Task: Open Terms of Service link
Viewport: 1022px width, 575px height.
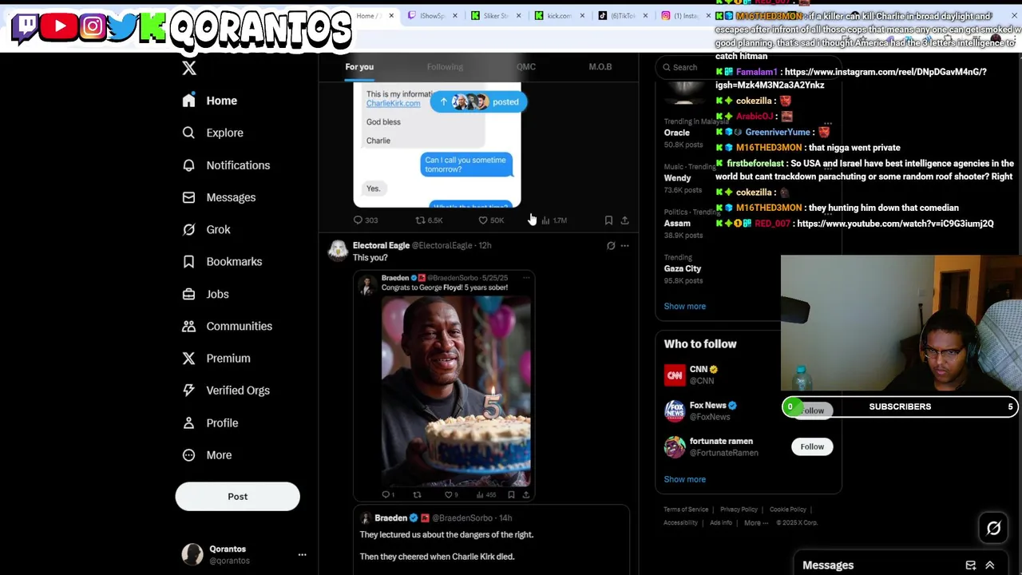Action: (686, 510)
